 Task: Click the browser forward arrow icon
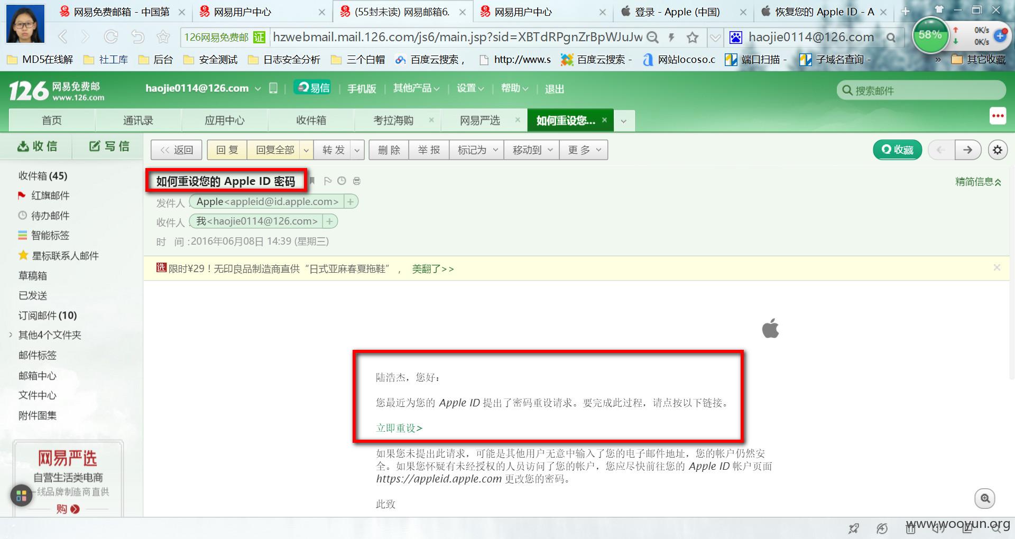[x=86, y=36]
